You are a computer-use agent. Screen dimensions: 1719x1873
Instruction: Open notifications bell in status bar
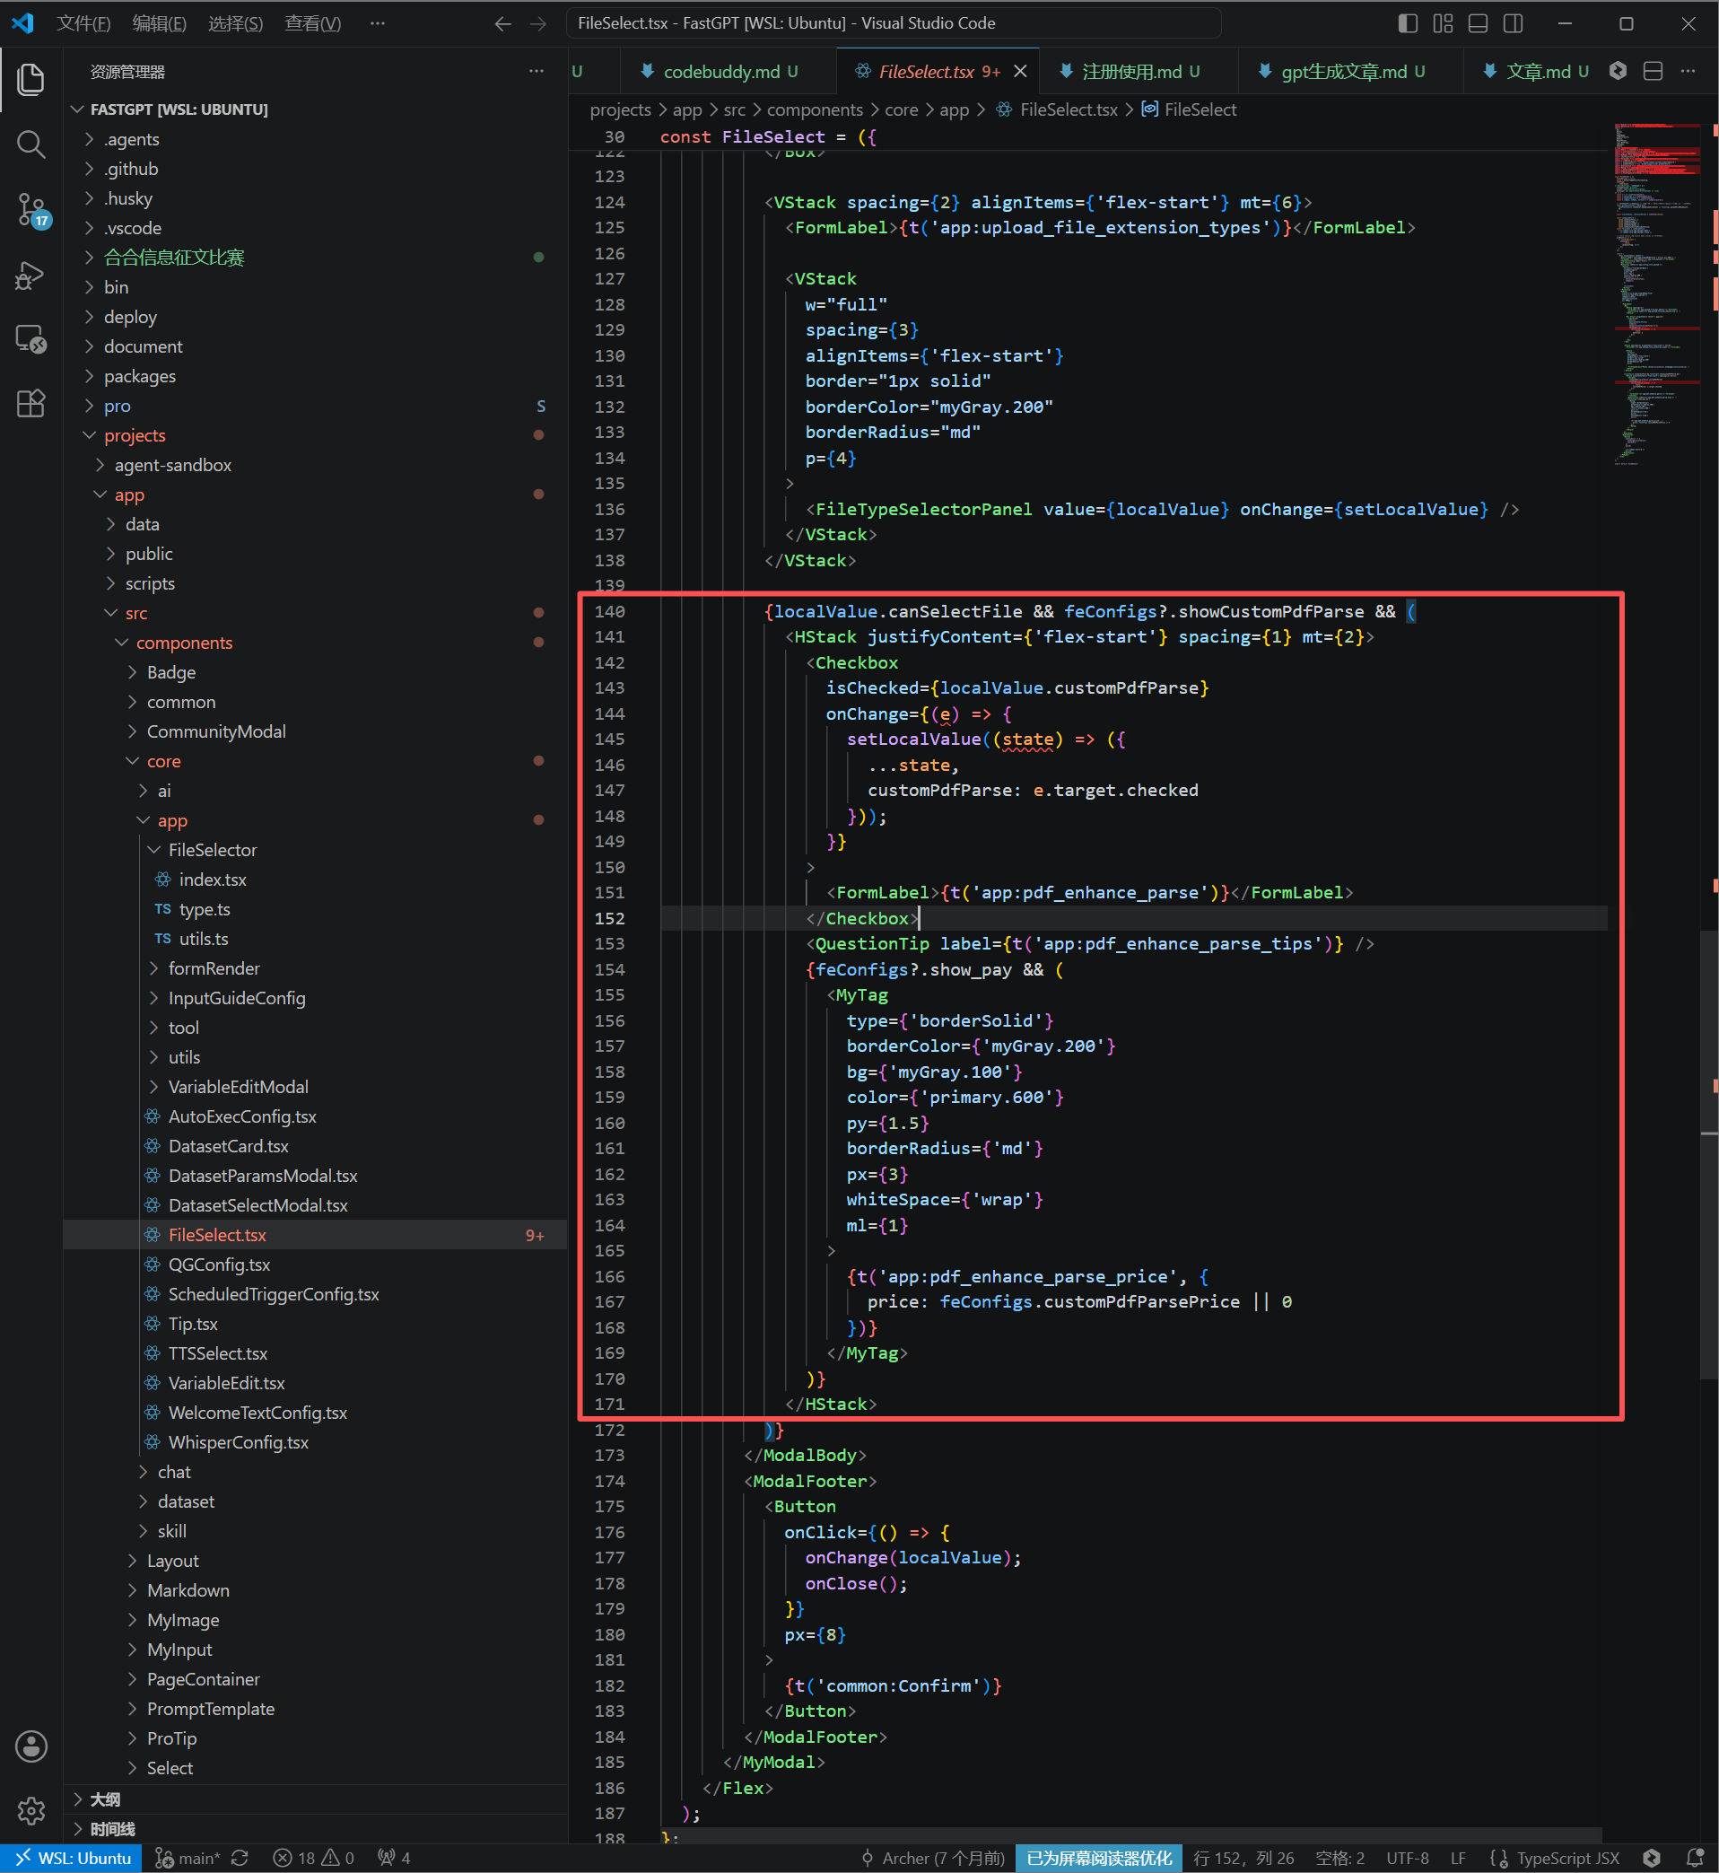1694,1858
